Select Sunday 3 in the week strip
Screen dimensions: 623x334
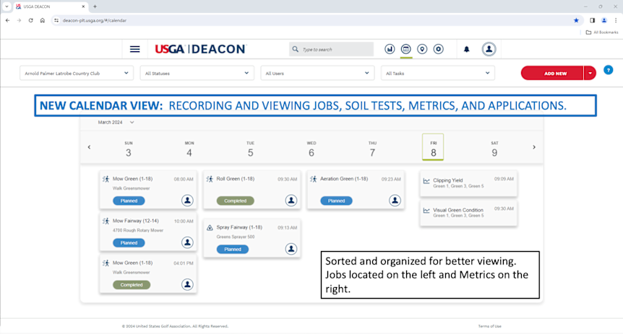tap(129, 149)
